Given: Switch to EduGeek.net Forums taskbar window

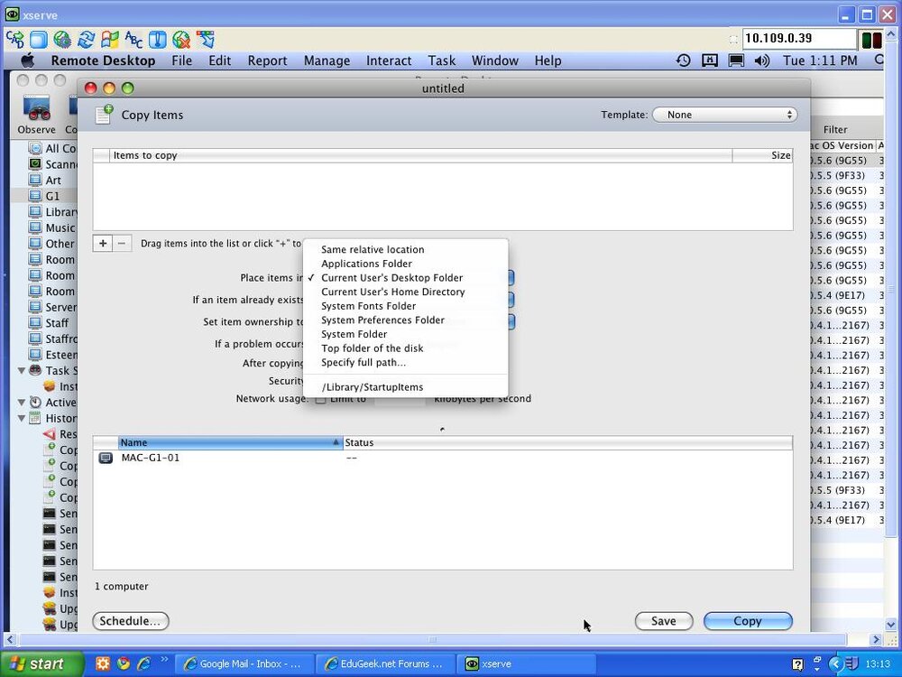Looking at the screenshot, I should pyautogui.click(x=385, y=663).
